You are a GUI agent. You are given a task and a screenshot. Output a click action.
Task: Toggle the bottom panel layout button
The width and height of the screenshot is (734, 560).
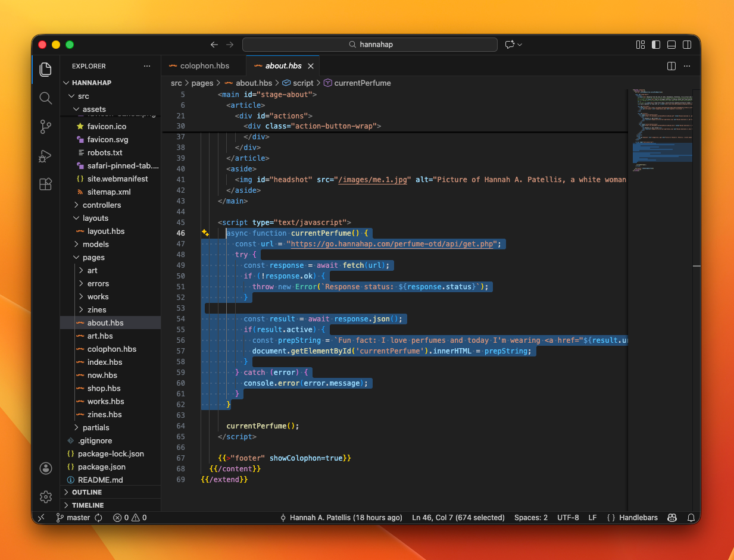(x=671, y=45)
